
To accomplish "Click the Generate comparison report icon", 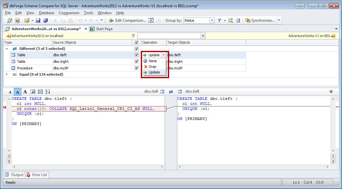I will (x=238, y=20).
